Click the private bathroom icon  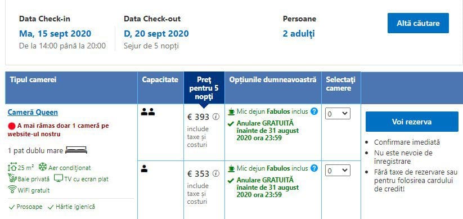coord(12,178)
